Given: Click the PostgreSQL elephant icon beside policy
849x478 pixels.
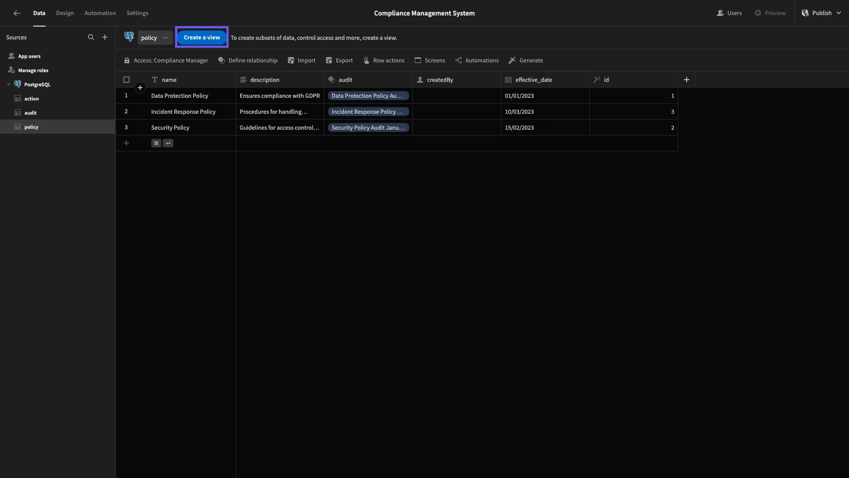Looking at the screenshot, I should (129, 37).
